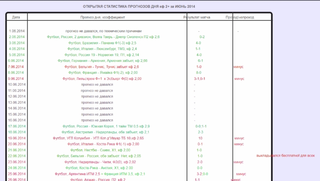Click the Аргентина ИТМ 2,5 + Франция forecast
Image resolution: width=320 pixels, height=181 pixels.
coord(100,174)
